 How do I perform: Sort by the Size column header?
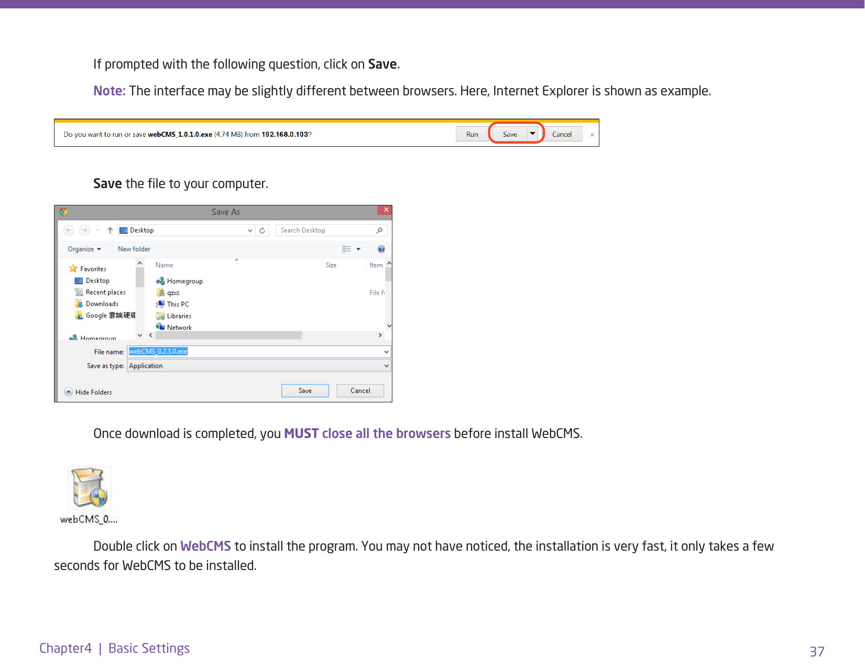331,265
